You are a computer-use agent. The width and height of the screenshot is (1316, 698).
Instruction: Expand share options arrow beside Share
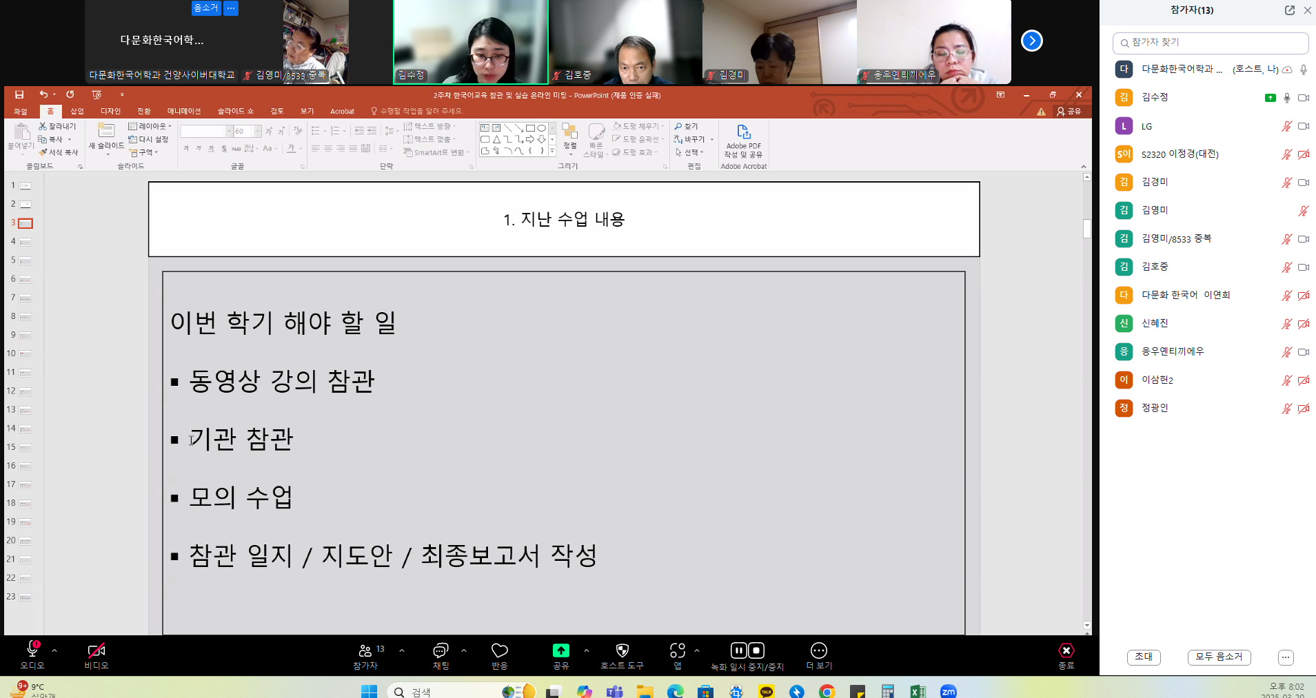(587, 650)
